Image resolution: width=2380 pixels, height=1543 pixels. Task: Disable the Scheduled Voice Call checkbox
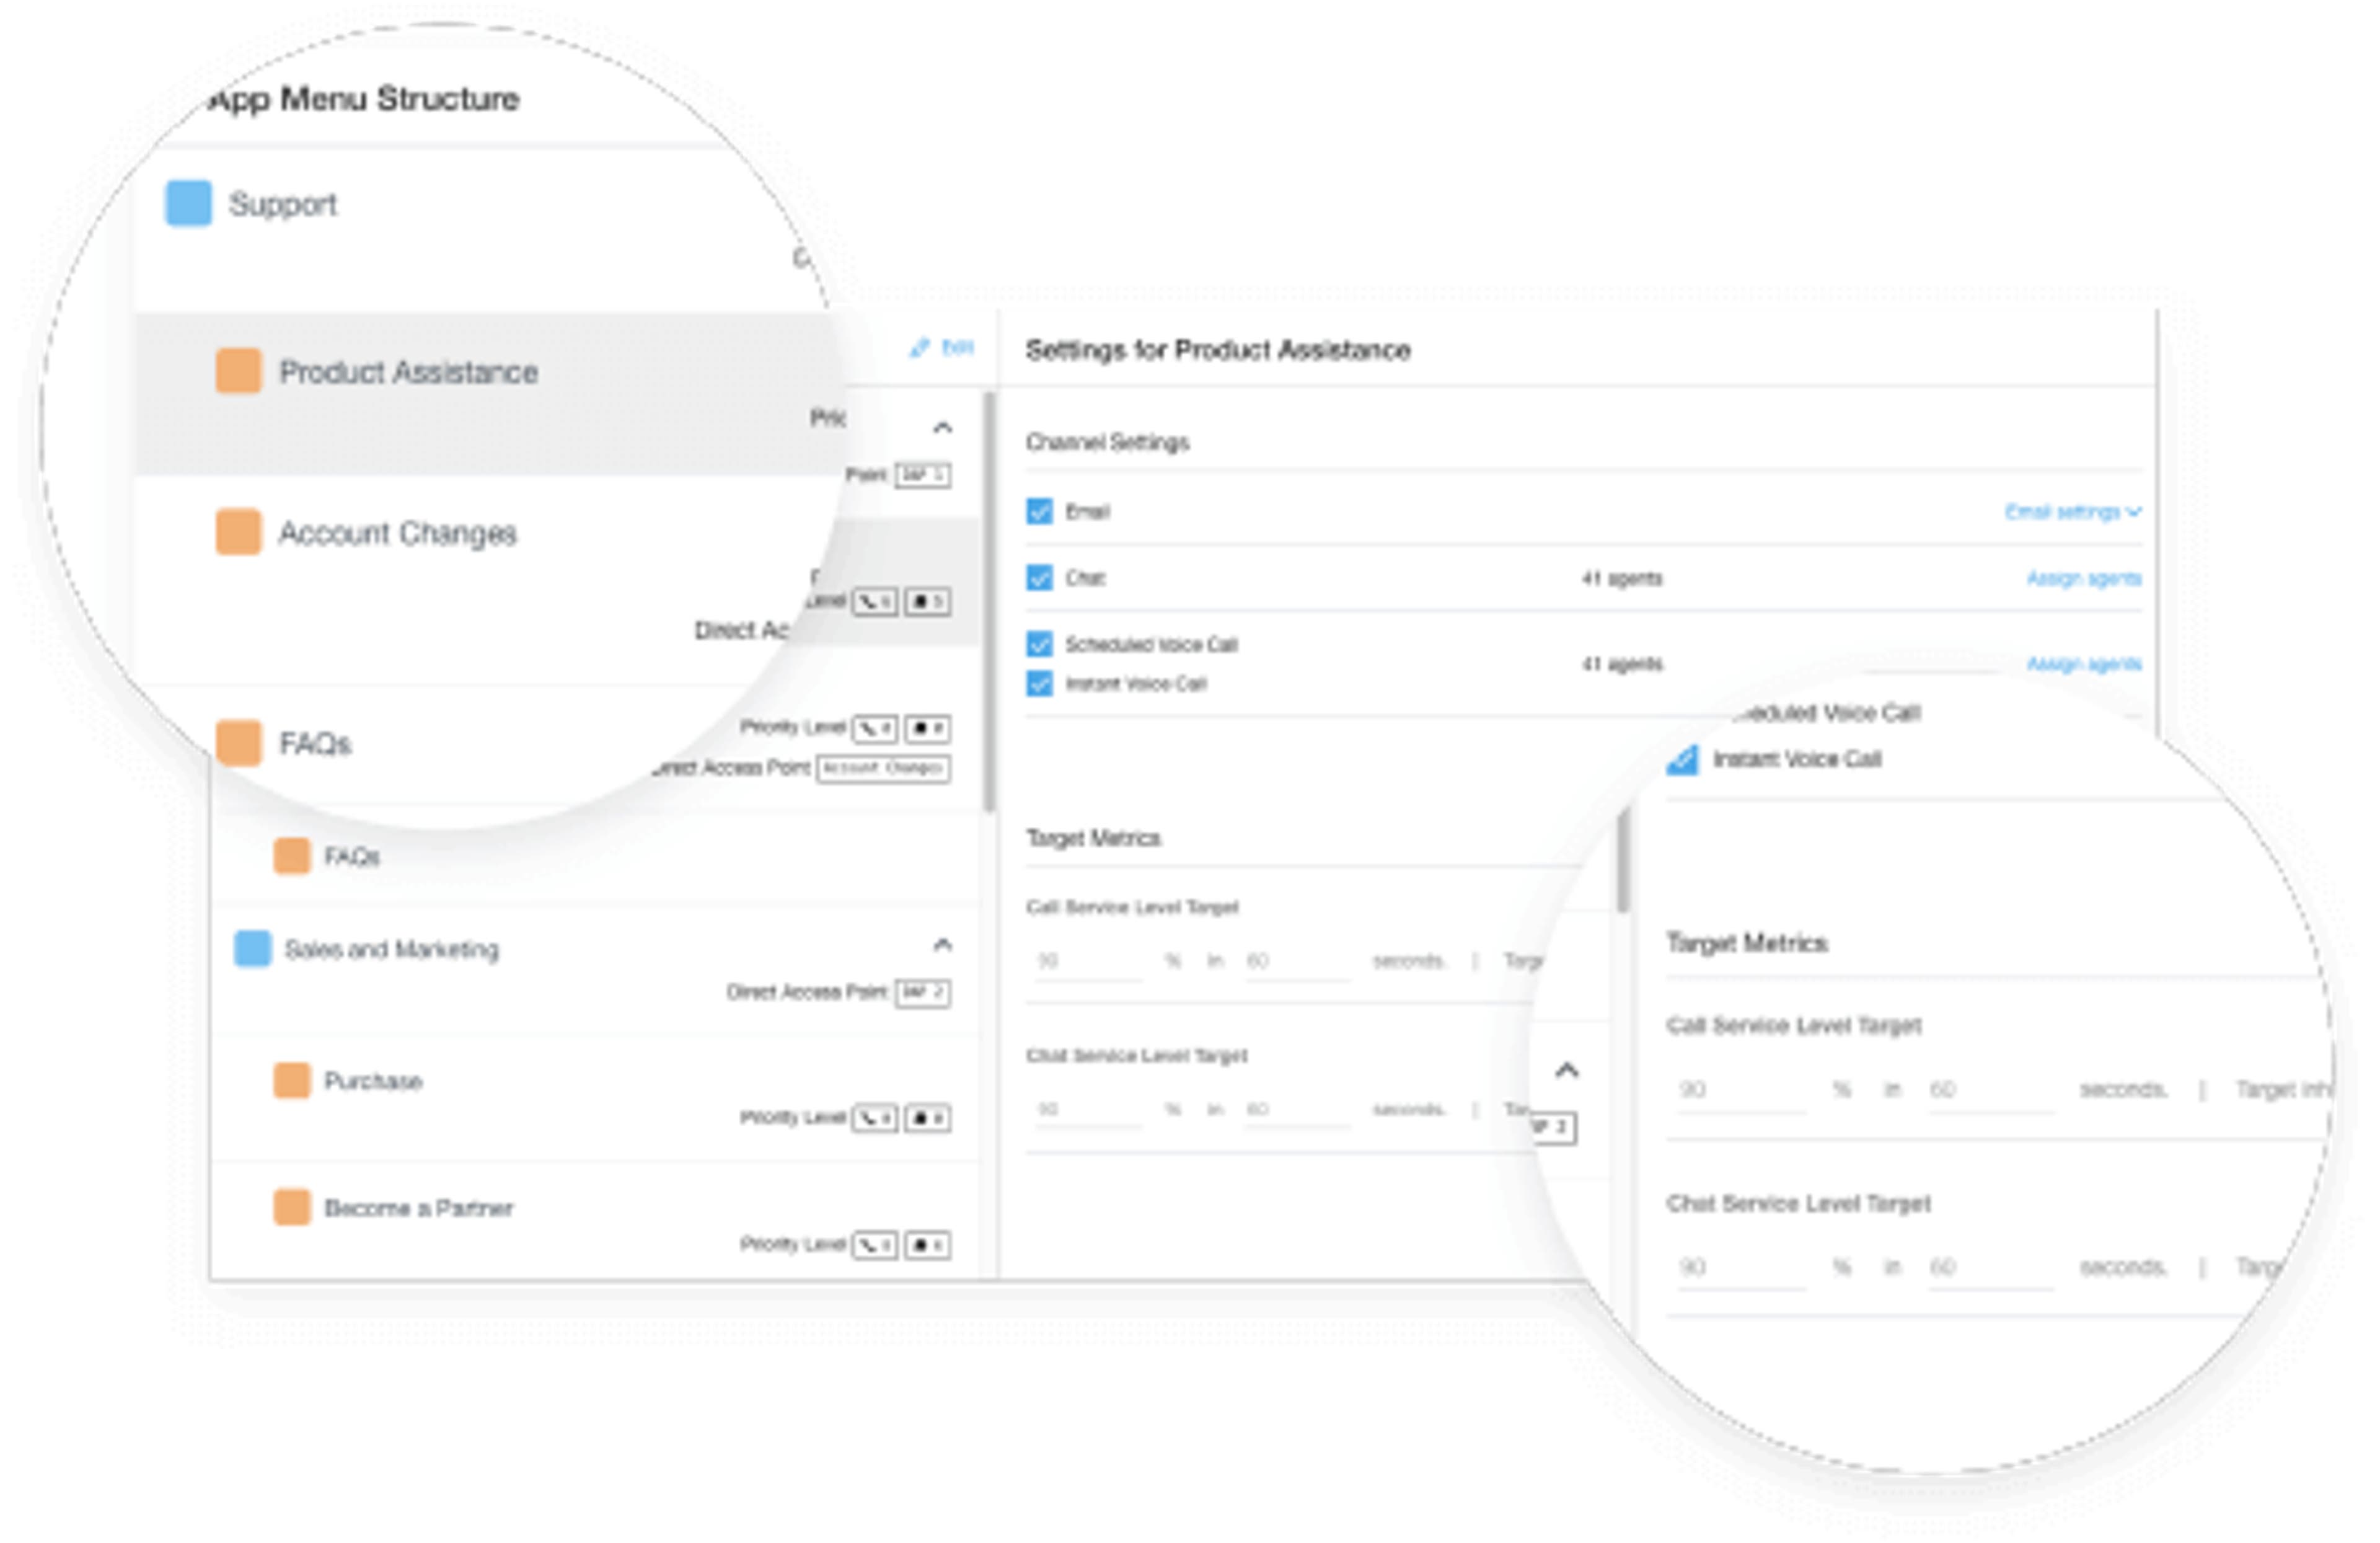pyautogui.click(x=1039, y=643)
